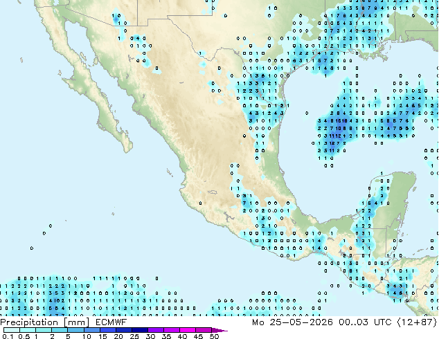Click the '25' legend value label
Viewport: 439px width, 339px height.
pyautogui.click(x=134, y=336)
